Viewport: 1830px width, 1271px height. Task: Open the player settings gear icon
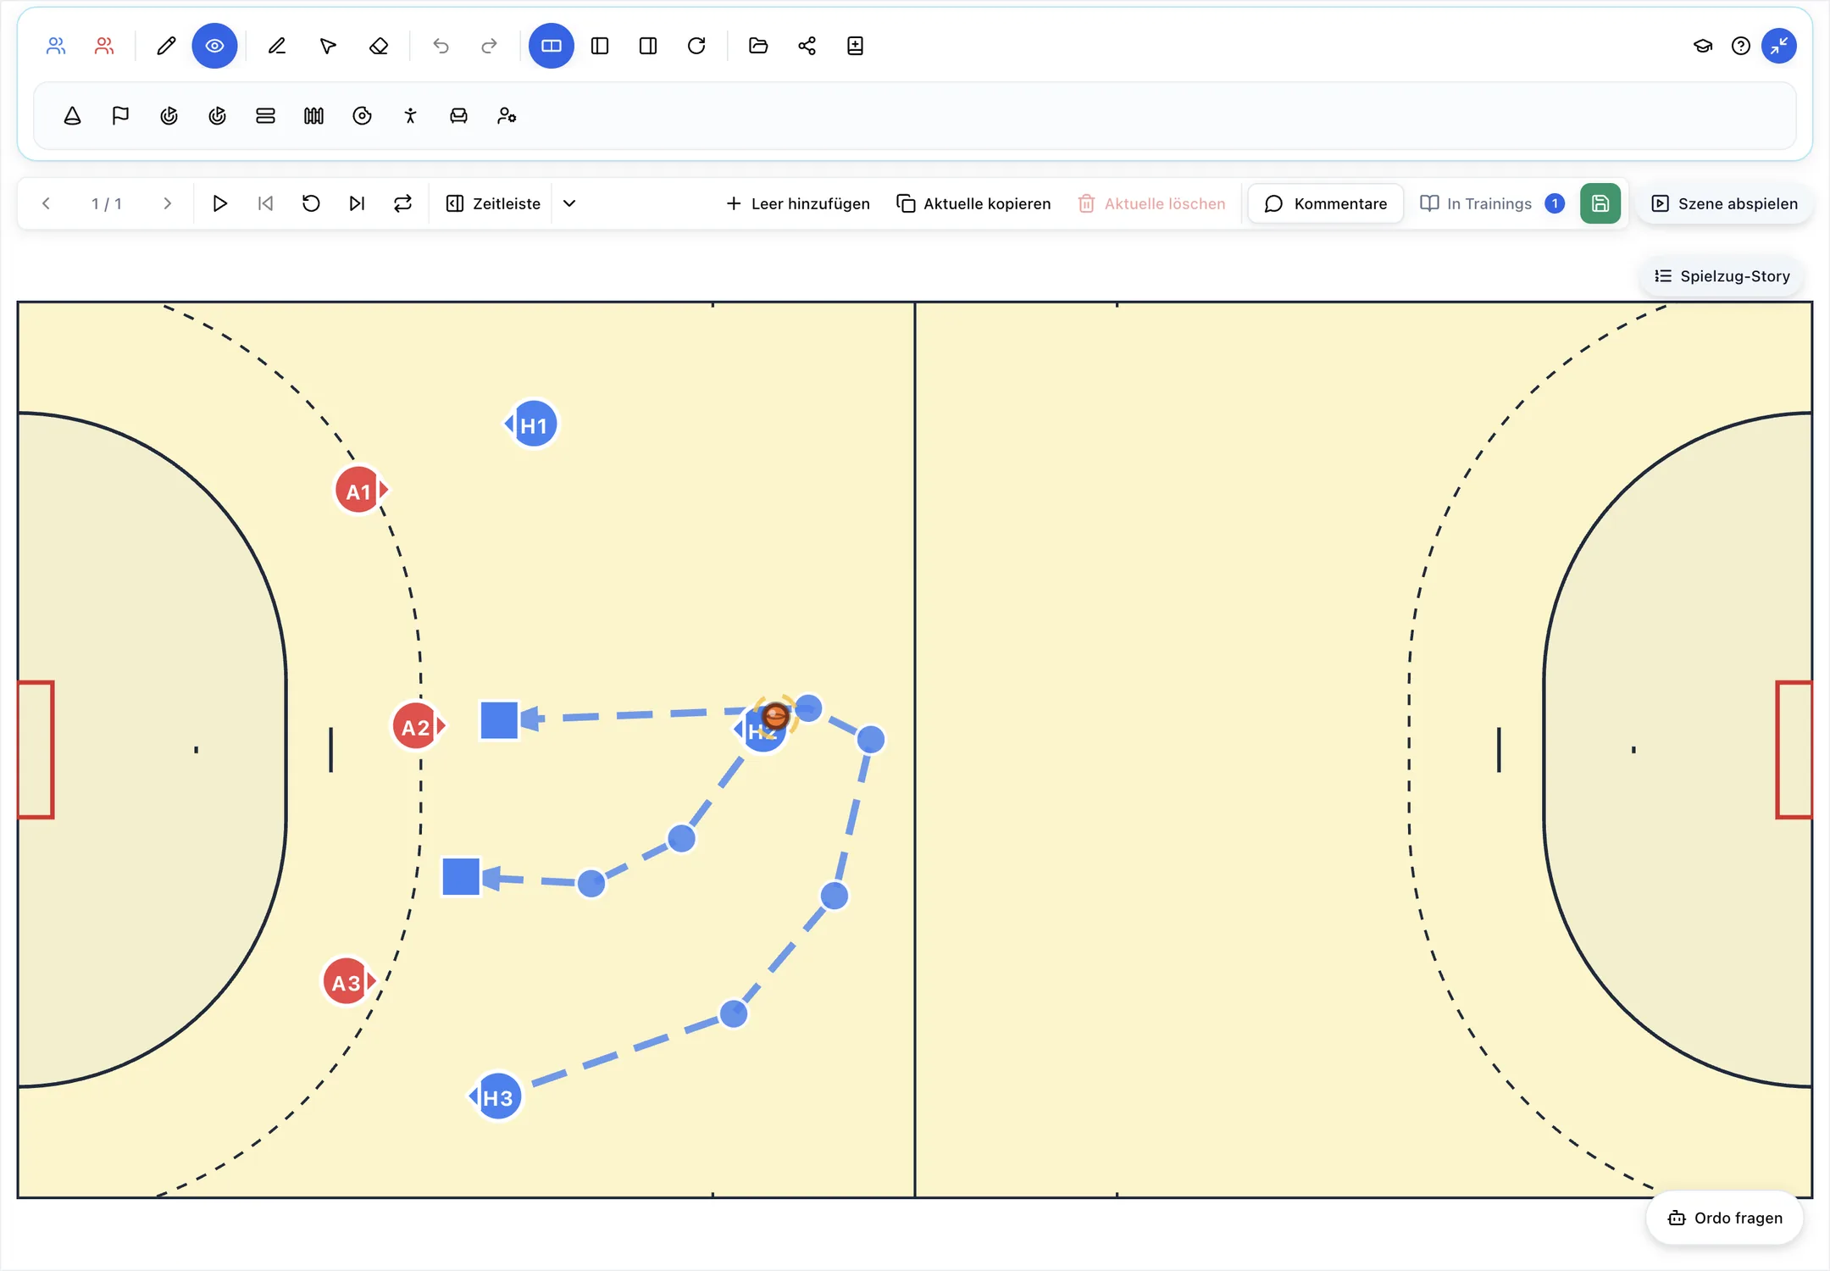(507, 116)
